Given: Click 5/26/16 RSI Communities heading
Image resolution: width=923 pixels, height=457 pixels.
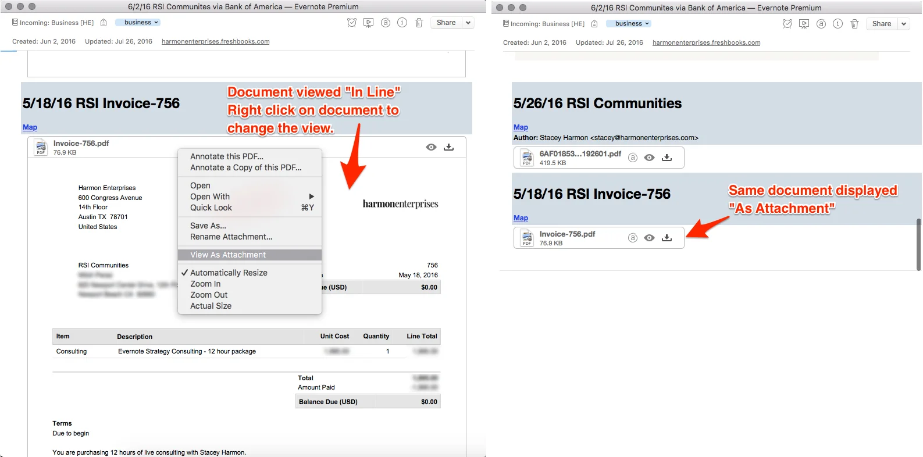Looking at the screenshot, I should click(x=597, y=103).
